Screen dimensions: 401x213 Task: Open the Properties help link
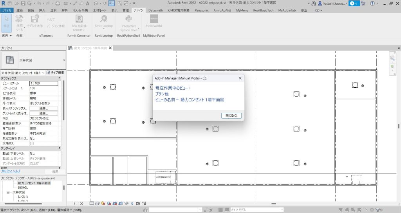[x=11, y=171]
